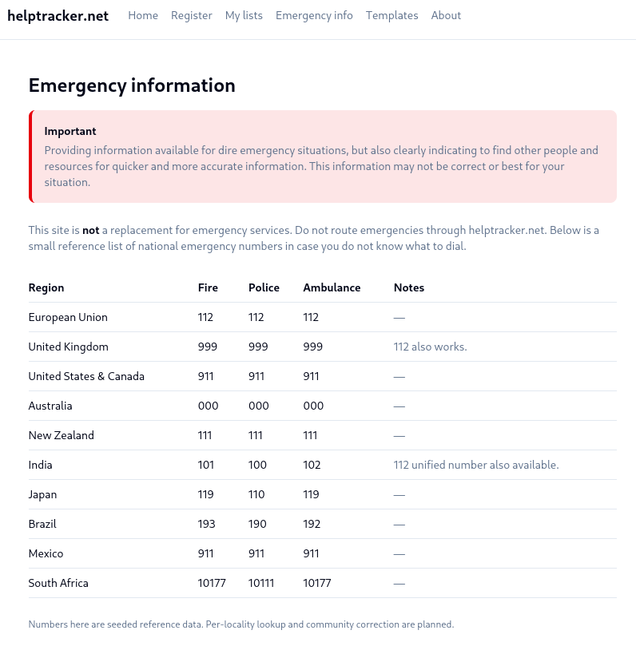Click the Ambulance column header
Screen dimensions: 636x650
pyautogui.click(x=332, y=287)
